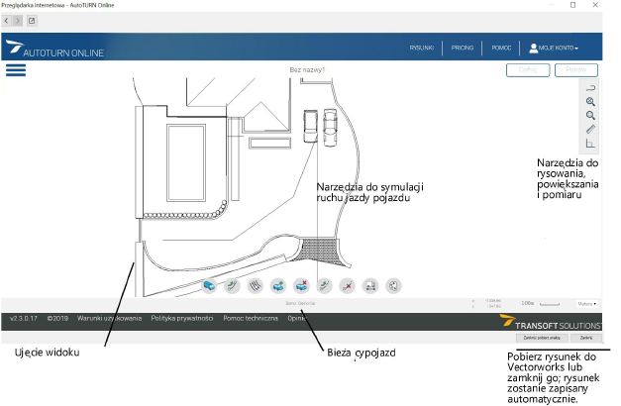This screenshot has height=406, width=621.
Task: Click the curved return arrow tool
Action: click(590, 88)
